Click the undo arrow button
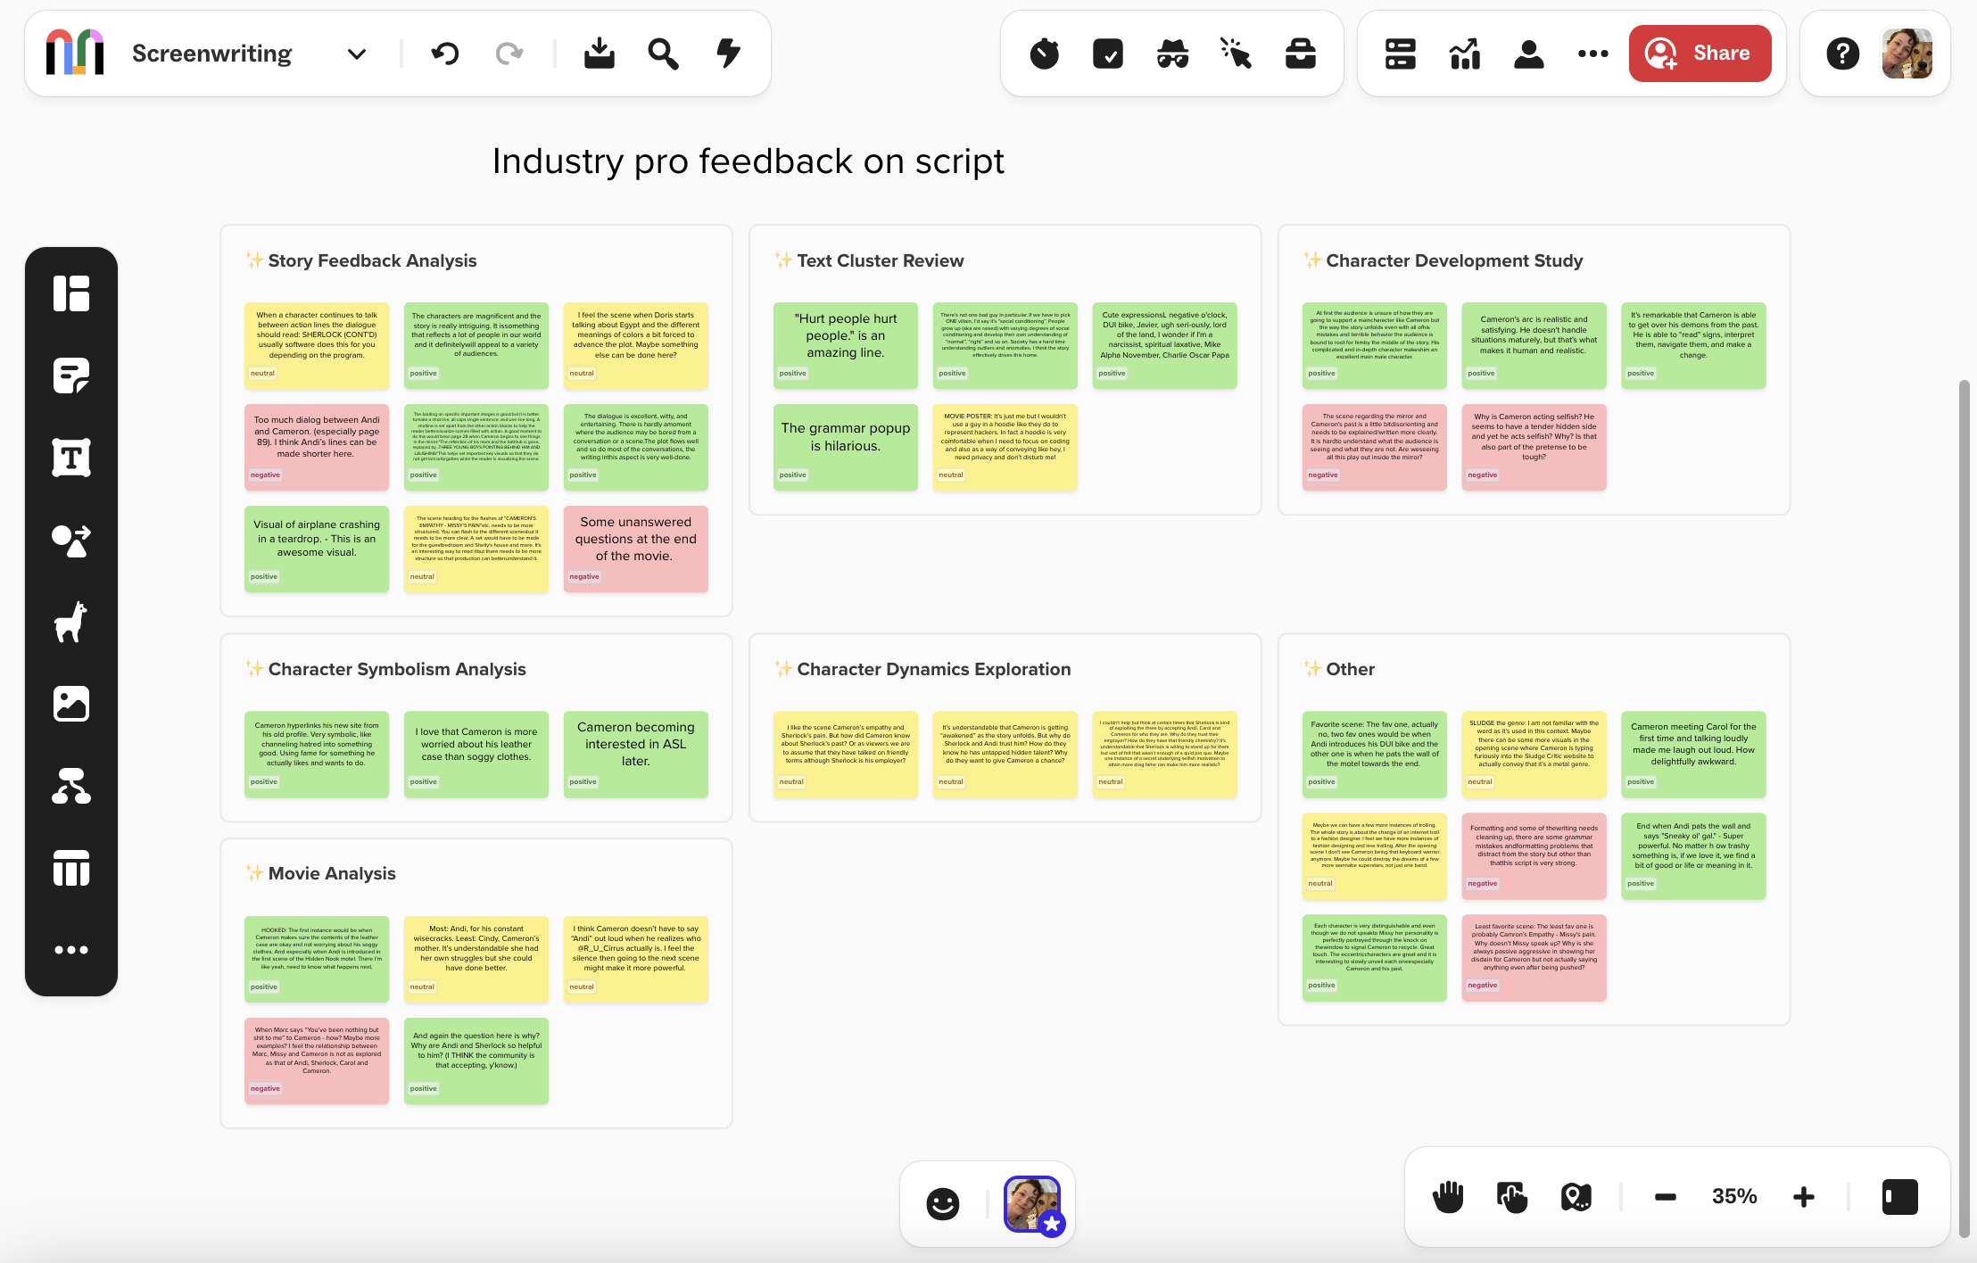This screenshot has width=1977, height=1263. 445,54
